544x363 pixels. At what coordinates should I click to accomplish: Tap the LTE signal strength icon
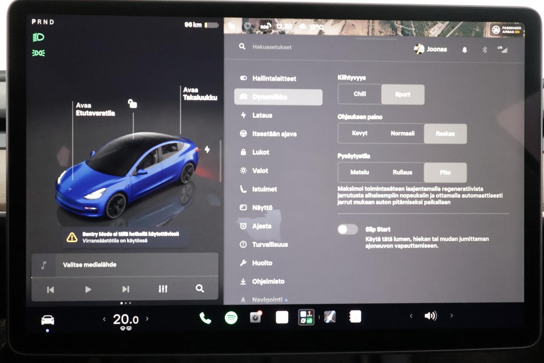tap(503, 50)
